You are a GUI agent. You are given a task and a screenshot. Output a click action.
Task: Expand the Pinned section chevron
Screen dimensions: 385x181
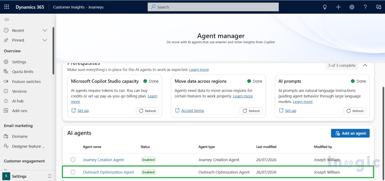(x=45, y=40)
